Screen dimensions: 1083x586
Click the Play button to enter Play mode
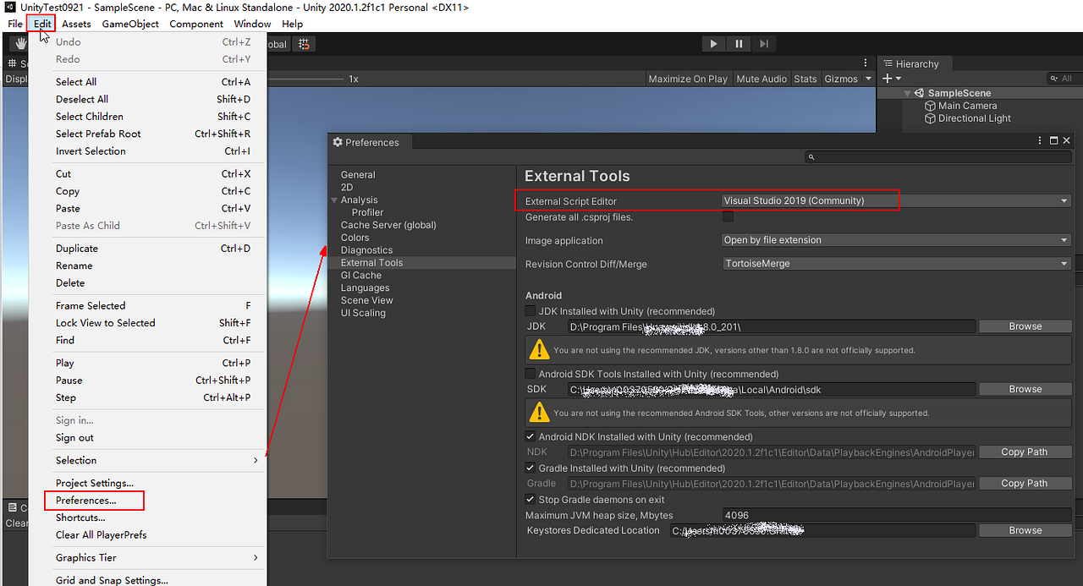pos(713,43)
